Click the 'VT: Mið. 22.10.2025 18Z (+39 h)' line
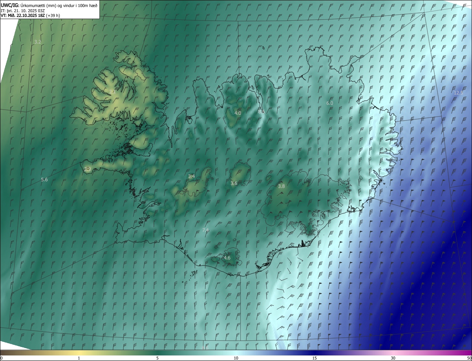The height and width of the screenshot is (361, 472). coord(30,16)
